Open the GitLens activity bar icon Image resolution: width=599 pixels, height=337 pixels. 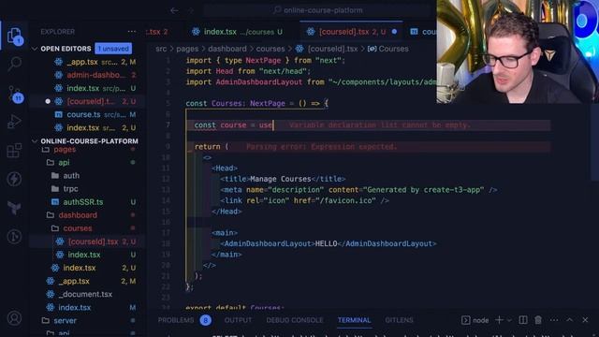[x=15, y=237]
